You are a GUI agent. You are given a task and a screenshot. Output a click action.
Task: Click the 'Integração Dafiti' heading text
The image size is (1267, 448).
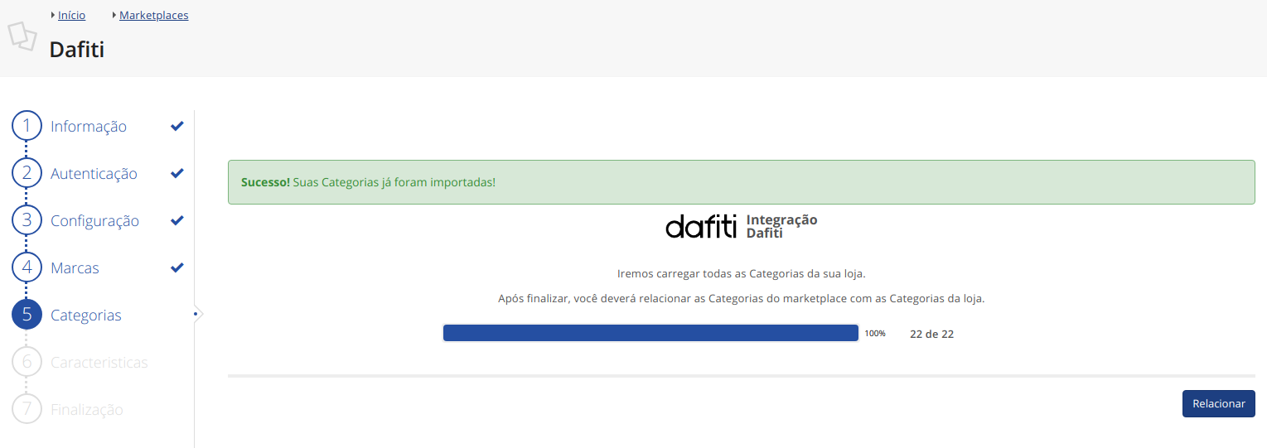[x=781, y=226]
